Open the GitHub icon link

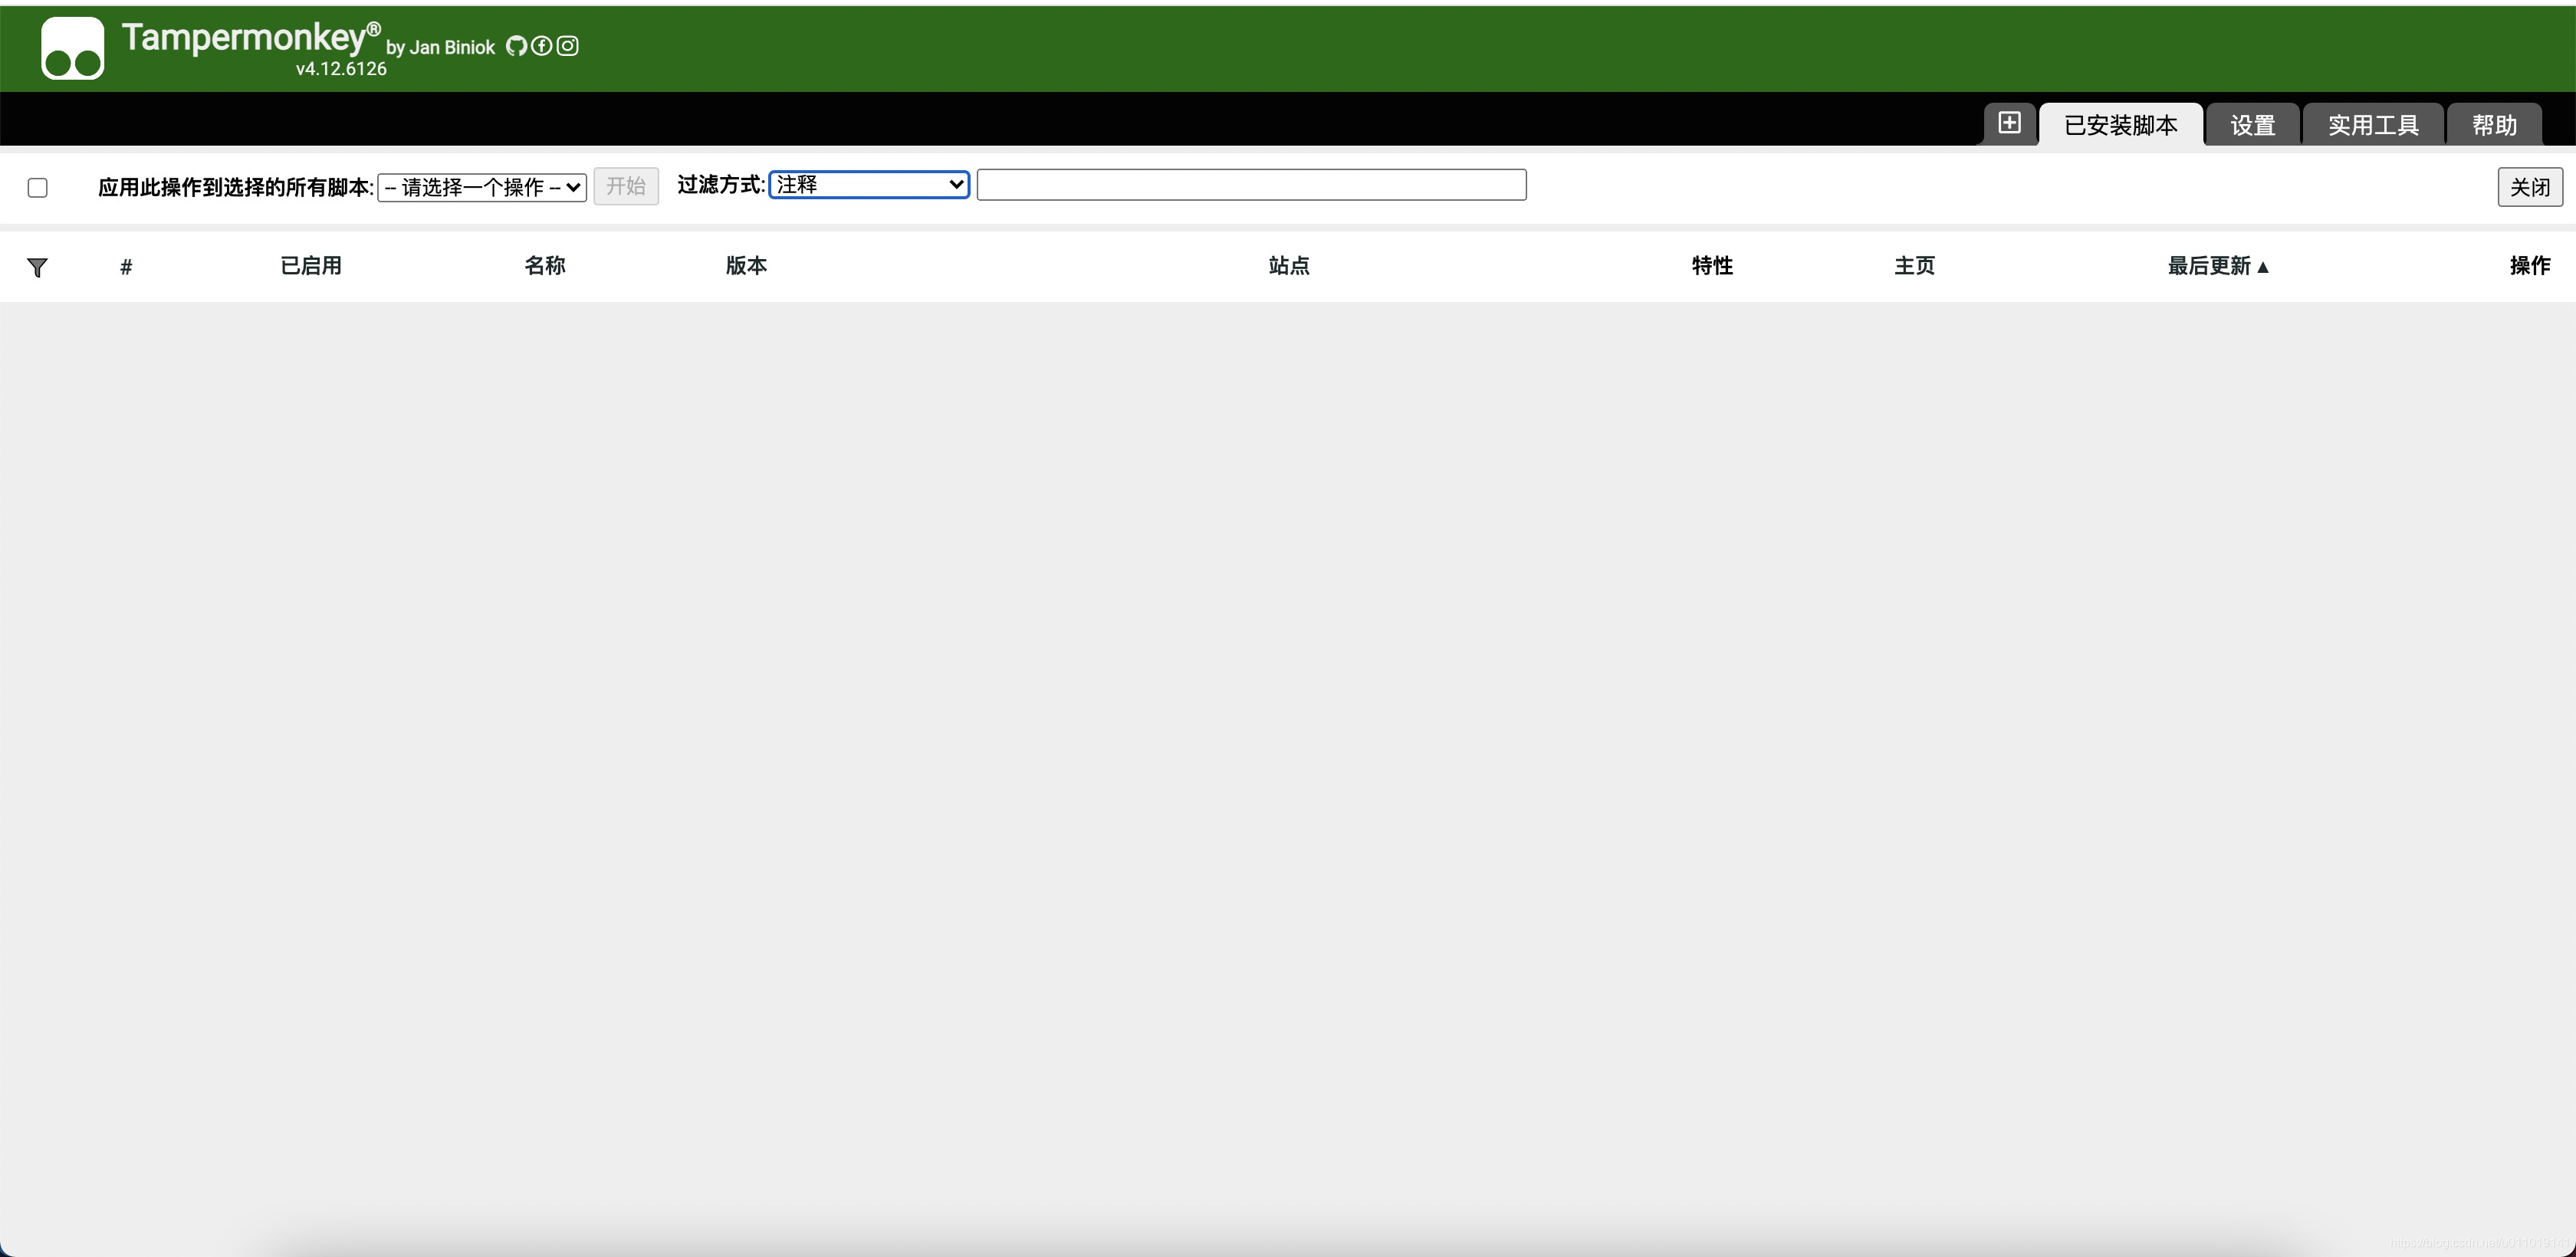pyautogui.click(x=516, y=46)
